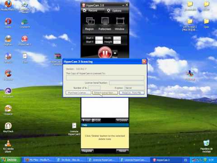The image size is (217, 163).
Task: Switch to My Files - Media Player taskbar item
Action: click(39, 160)
